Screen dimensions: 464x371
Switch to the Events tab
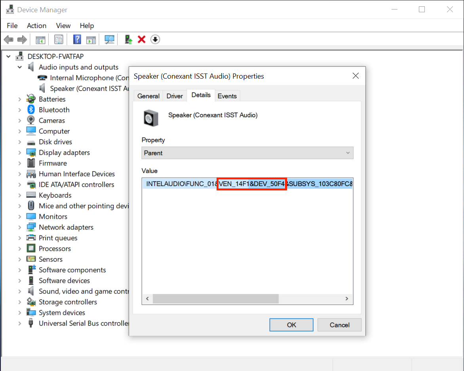(227, 96)
